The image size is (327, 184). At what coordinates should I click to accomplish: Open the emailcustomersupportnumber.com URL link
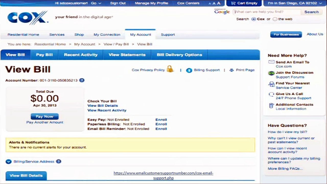[x=163, y=175]
